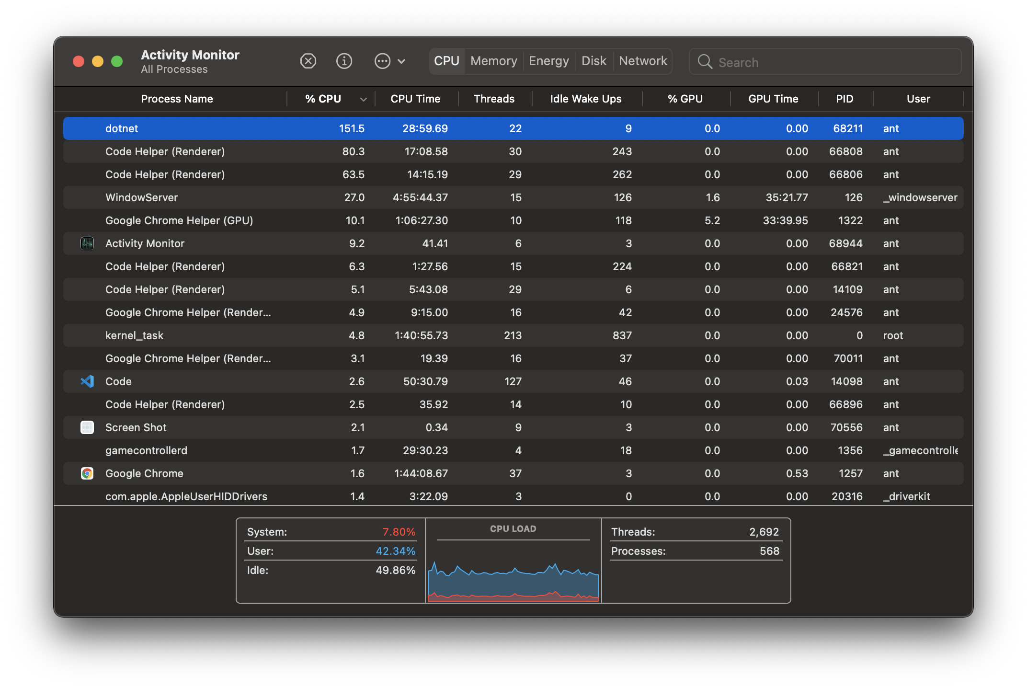Click the All Processes subtitle text
The image size is (1027, 688).
pos(174,69)
